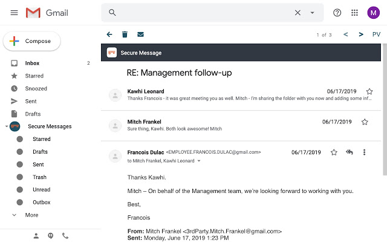Open the contacts person icon at bottom

(36, 236)
